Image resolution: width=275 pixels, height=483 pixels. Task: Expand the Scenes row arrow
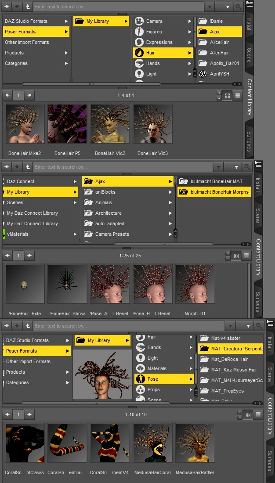pos(75,202)
